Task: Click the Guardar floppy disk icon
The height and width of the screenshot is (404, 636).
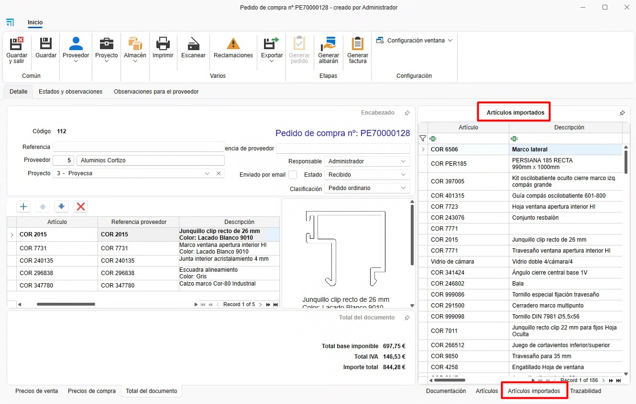Action: coord(46,43)
